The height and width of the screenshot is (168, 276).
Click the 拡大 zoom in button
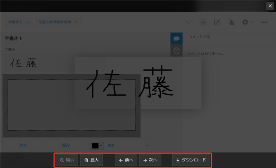[91, 160]
